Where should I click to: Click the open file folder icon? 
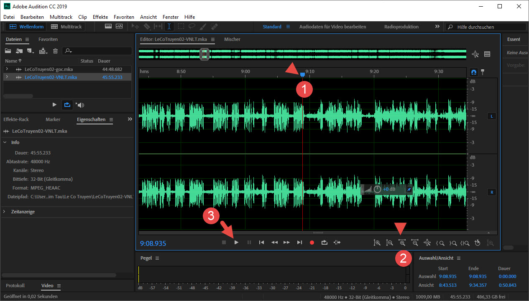(x=8, y=51)
